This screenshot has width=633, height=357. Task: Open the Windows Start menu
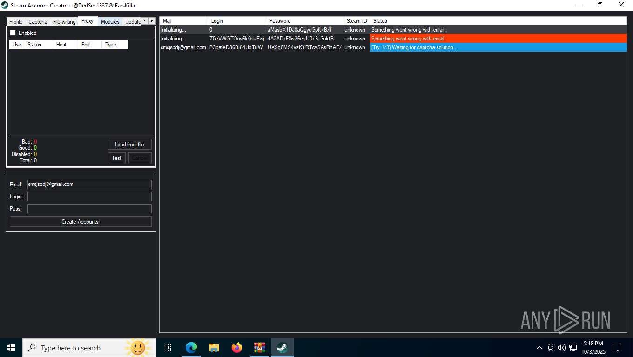(11, 348)
